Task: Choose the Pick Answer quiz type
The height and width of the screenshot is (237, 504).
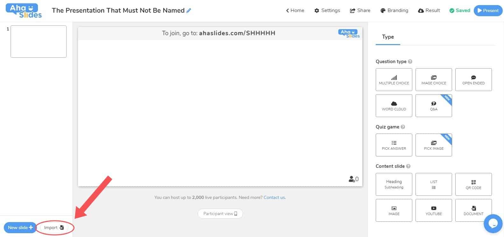Action: pyautogui.click(x=394, y=145)
